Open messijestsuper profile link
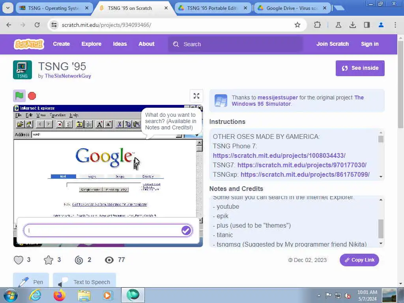This screenshot has width=404, height=303. coord(277,97)
